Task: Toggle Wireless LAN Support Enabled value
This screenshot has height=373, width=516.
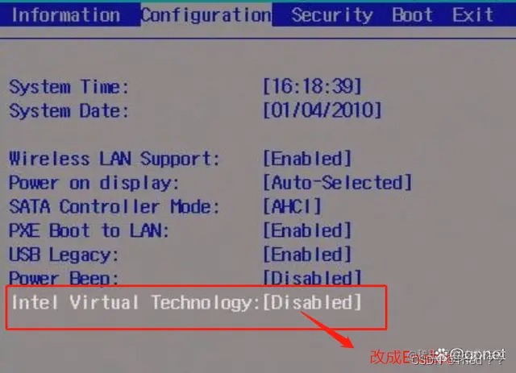Action: pos(307,159)
